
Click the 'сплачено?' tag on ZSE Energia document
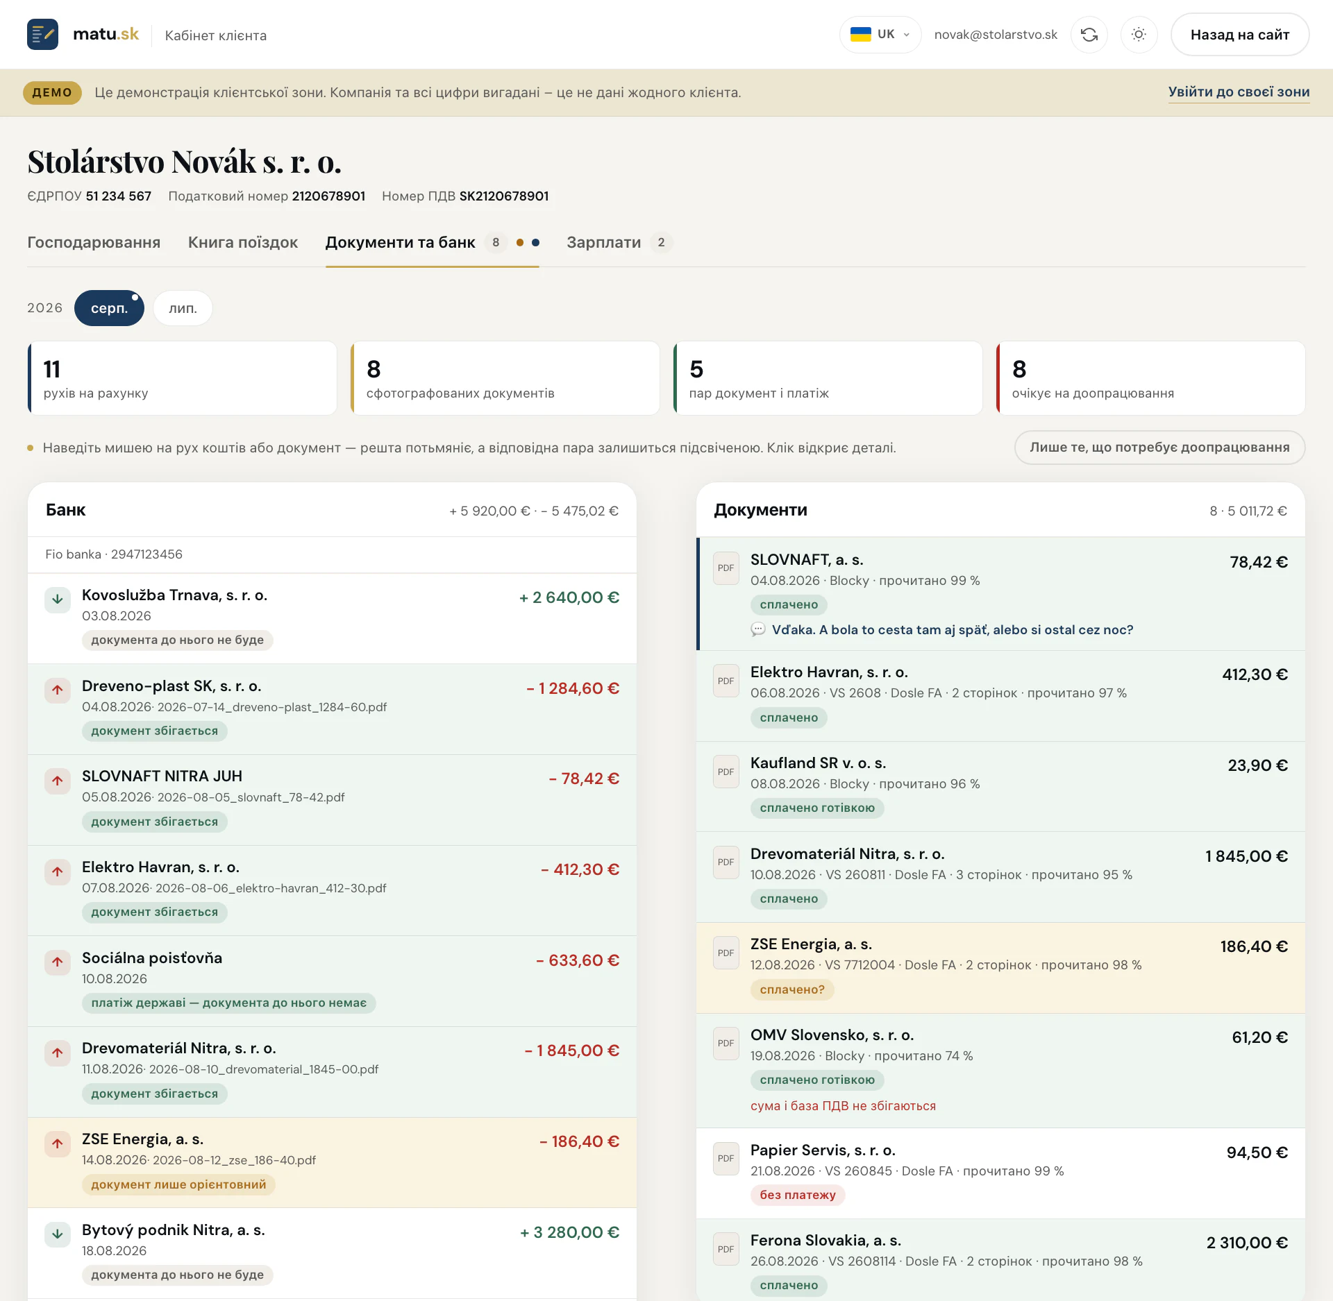(792, 989)
